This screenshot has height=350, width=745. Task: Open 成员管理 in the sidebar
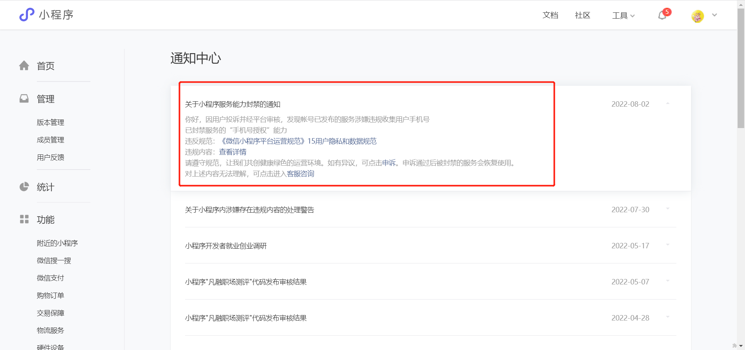50,140
